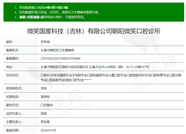
Task: Select the record number 220104D220152MAD2P0AW4
Action: (60, 58)
